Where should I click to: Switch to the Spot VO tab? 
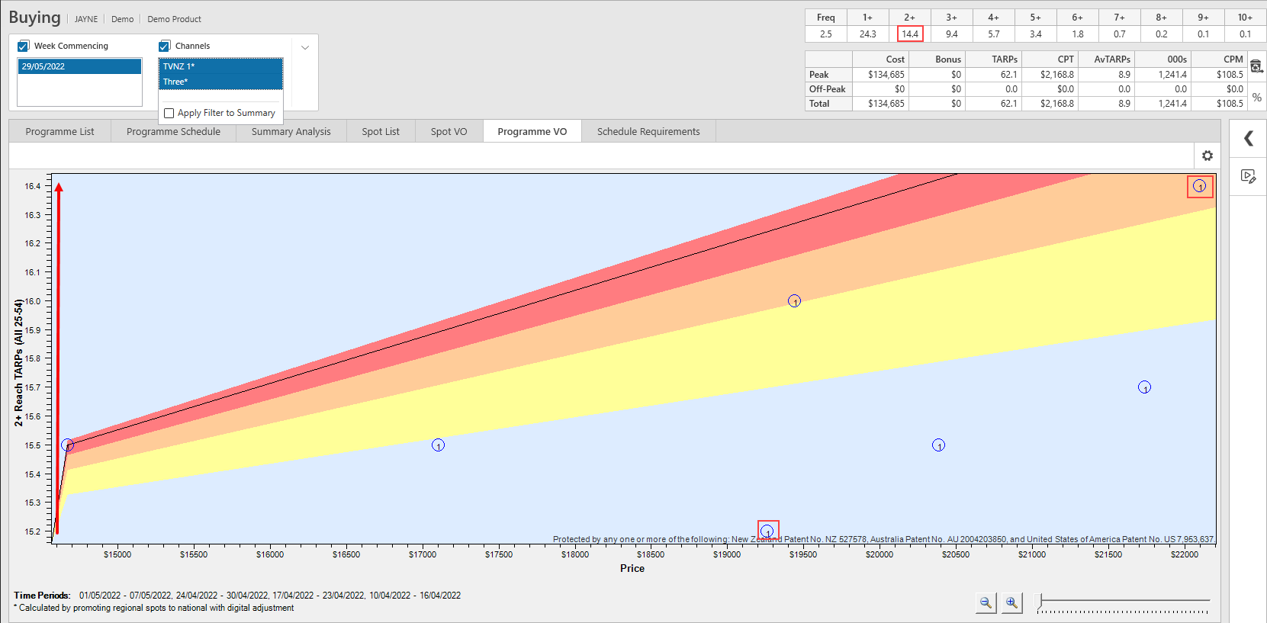tap(449, 131)
